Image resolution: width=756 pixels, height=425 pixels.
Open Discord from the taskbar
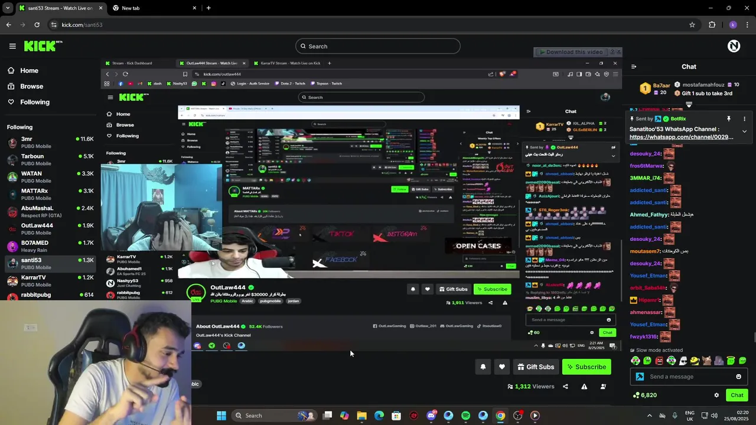[x=431, y=416]
